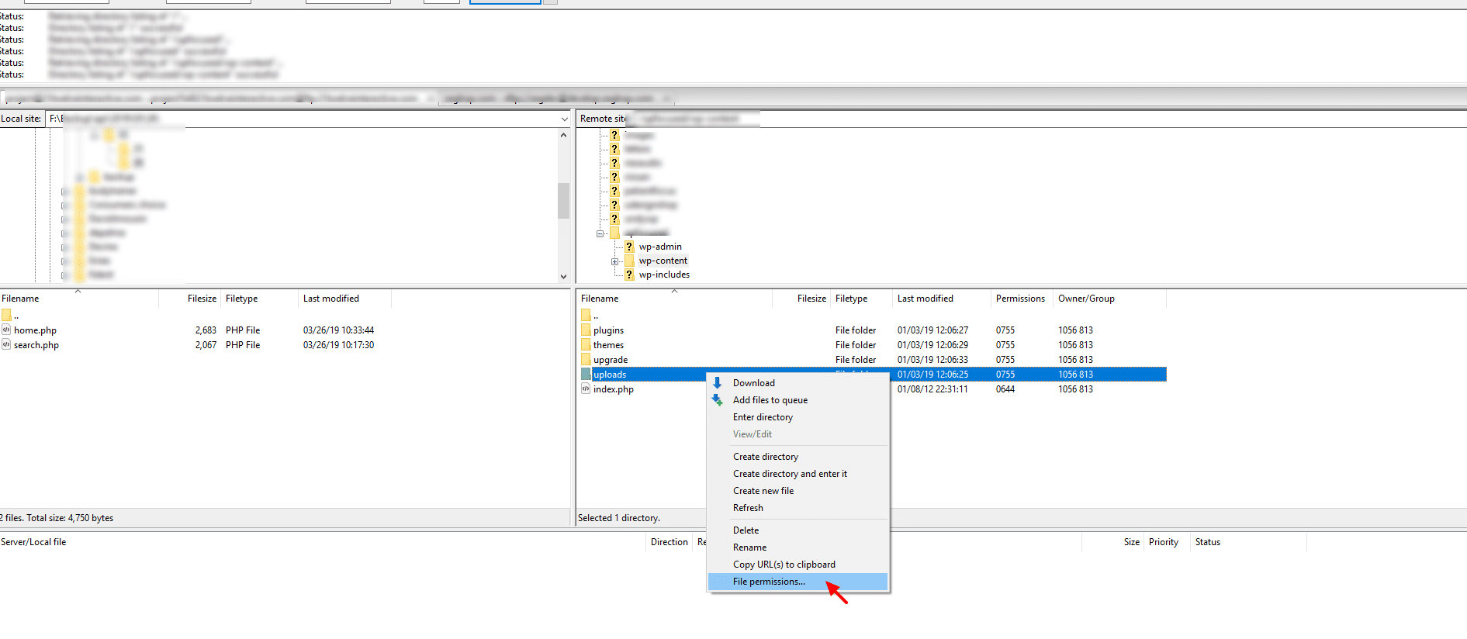Click the wp-includes question mark folder icon
This screenshot has width=1467, height=639.
click(x=629, y=275)
